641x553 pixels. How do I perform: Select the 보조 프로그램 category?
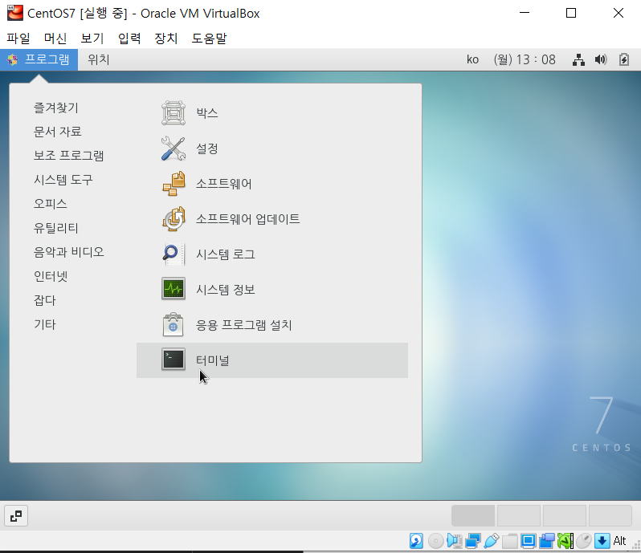click(x=69, y=156)
